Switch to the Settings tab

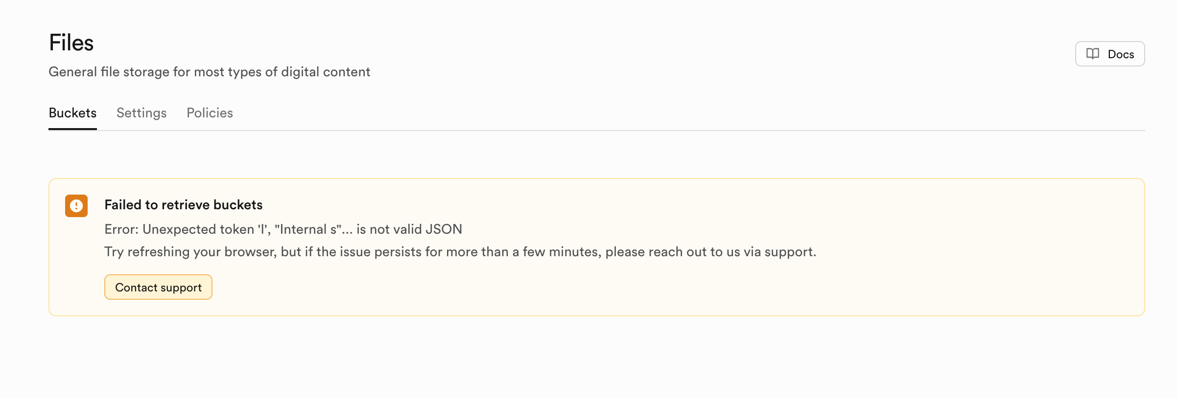click(x=141, y=113)
